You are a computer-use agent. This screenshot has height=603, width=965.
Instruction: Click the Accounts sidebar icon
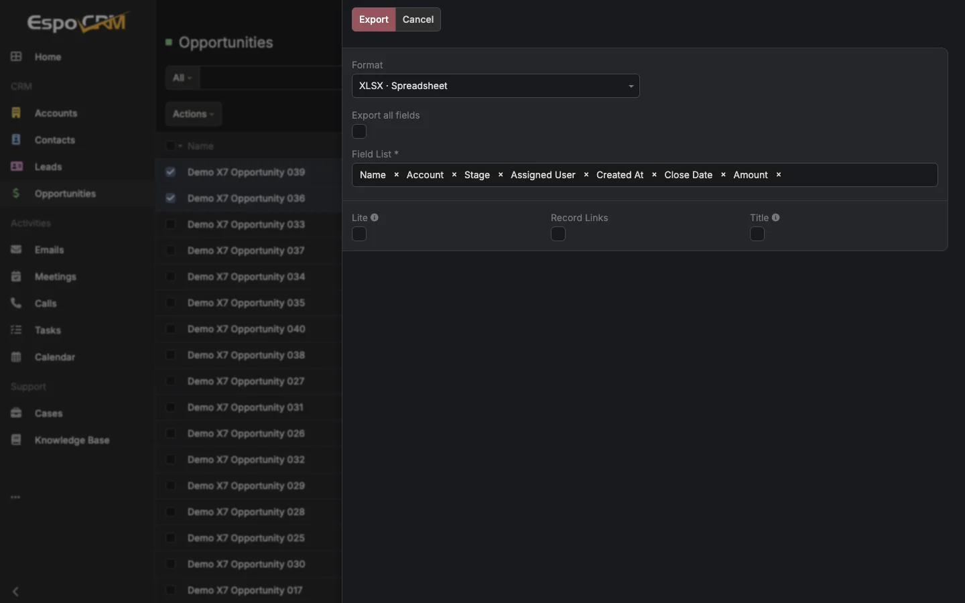(16, 113)
